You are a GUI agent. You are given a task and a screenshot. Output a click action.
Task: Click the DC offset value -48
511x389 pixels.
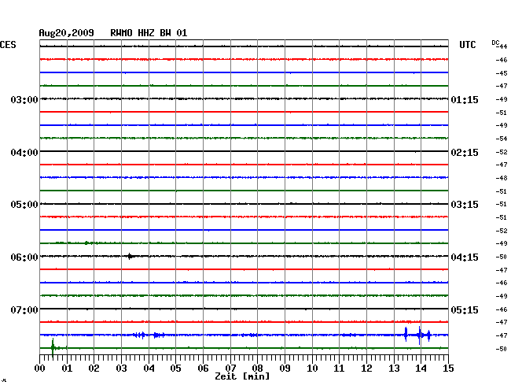tap(502, 178)
